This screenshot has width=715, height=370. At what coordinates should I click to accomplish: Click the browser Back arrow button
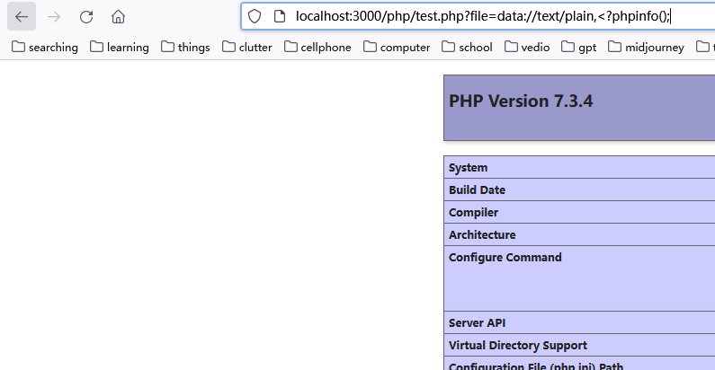[x=22, y=16]
